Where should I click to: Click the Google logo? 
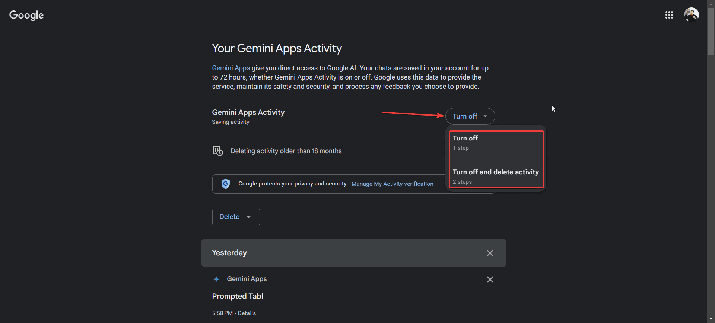pos(26,15)
